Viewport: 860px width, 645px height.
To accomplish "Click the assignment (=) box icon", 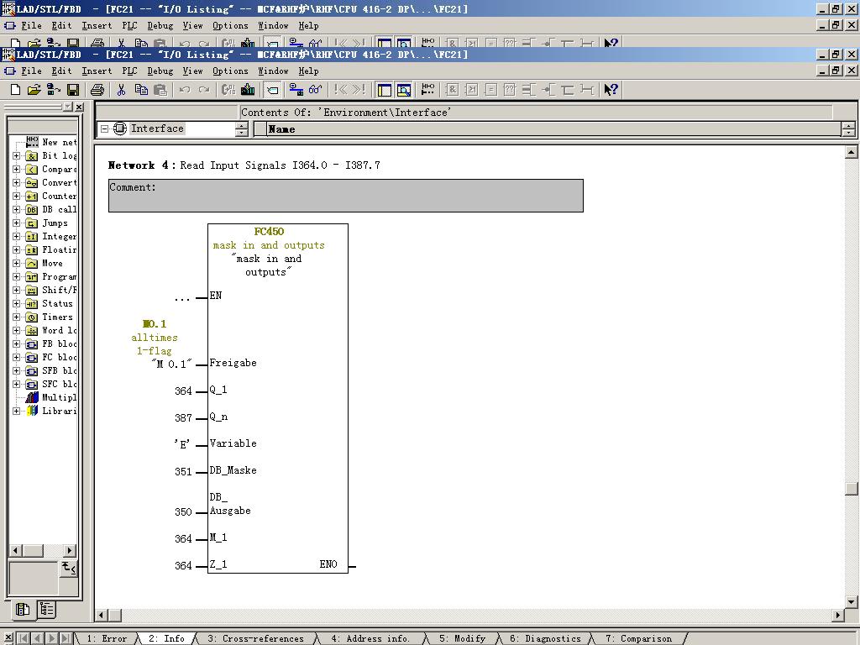I will tap(490, 89).
